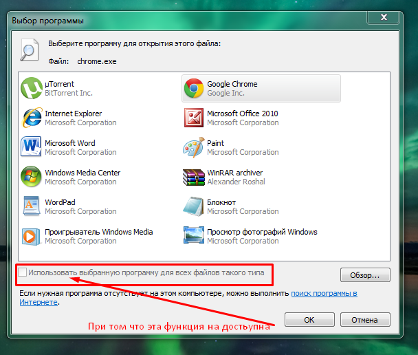Choose the Google Chrome icon
Image resolution: width=418 pixels, height=355 pixels.
pyautogui.click(x=194, y=88)
